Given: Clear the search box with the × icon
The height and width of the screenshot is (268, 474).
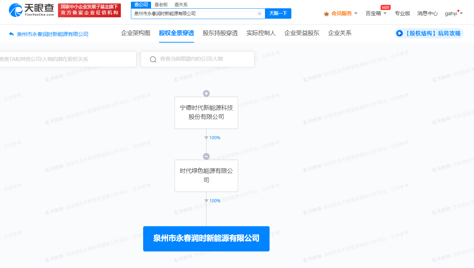Looking at the screenshot, I should click(259, 14).
